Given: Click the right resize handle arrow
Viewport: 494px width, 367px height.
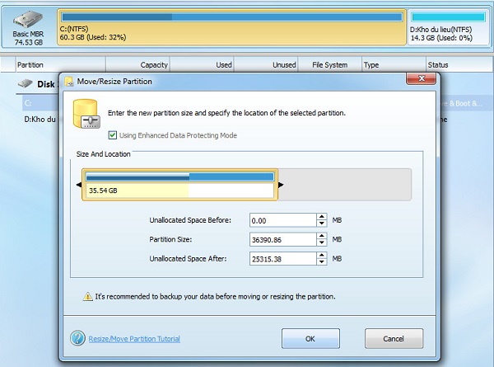Looking at the screenshot, I should 282,185.
